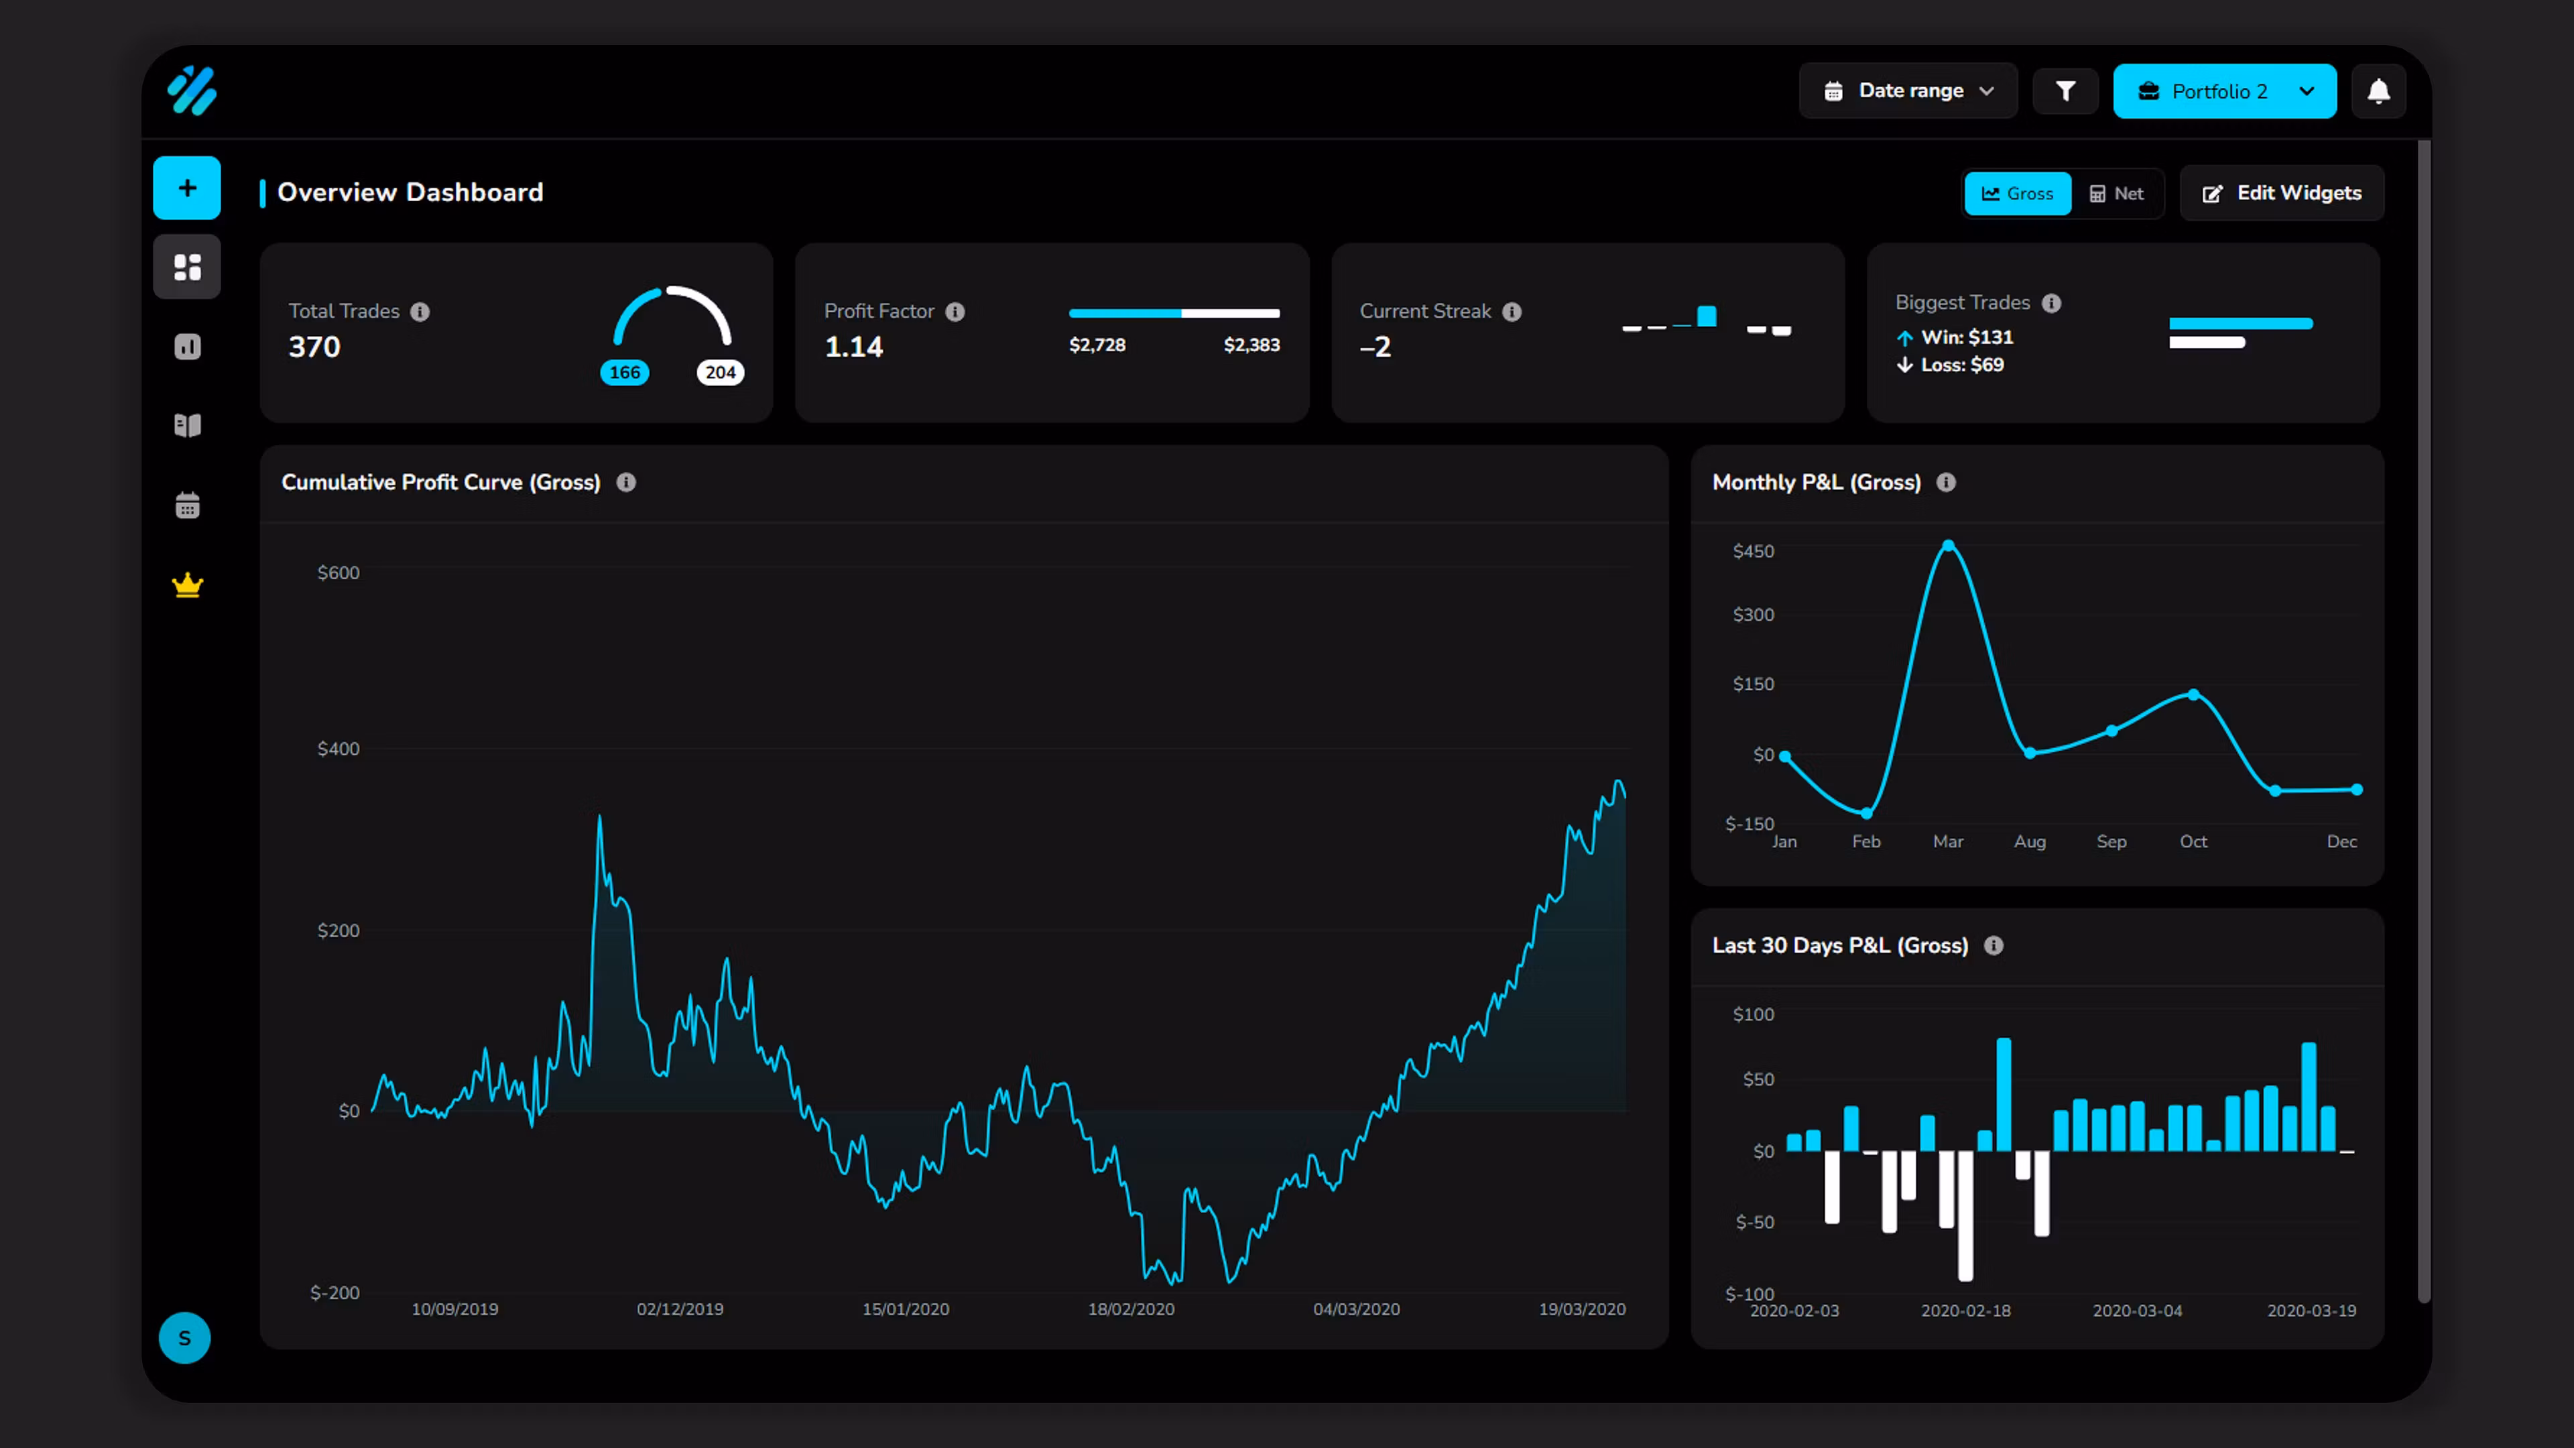This screenshot has width=2574, height=1448.
Task: Click the Mar peak point on Monthly P&L chart
Action: [1947, 546]
